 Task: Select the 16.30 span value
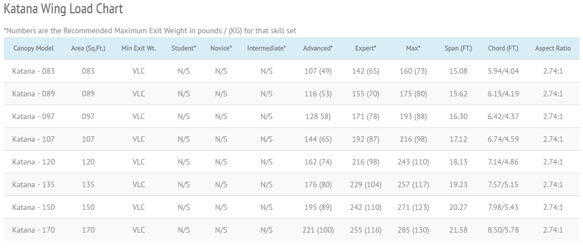(458, 116)
